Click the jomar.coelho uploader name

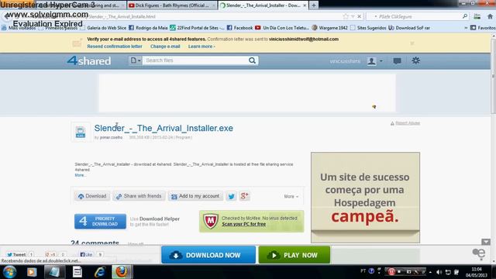[112, 138]
